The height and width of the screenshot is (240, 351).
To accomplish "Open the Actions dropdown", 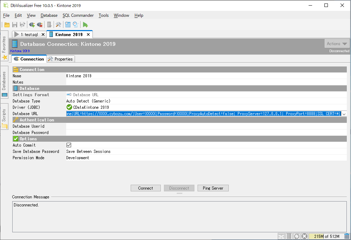I will pos(337,44).
